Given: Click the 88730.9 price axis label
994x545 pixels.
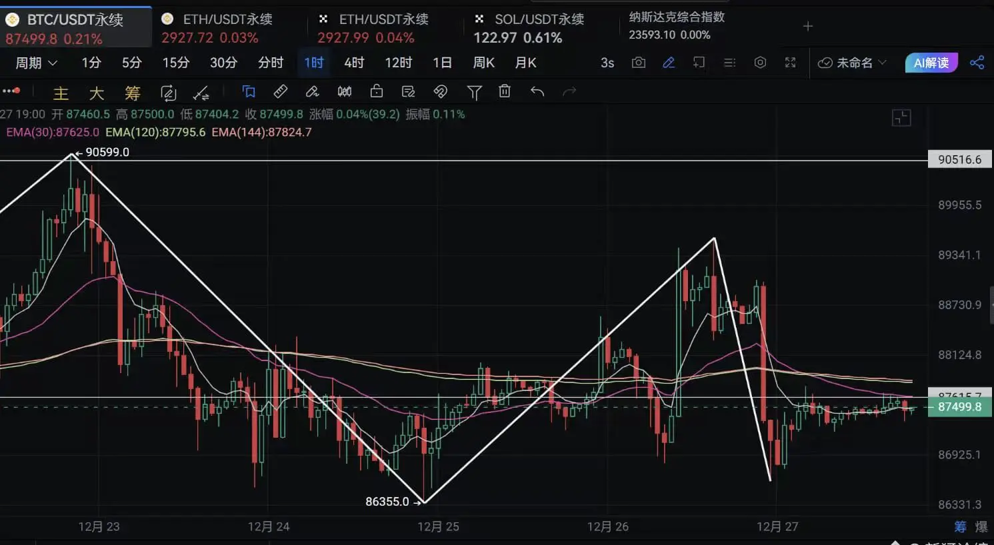Looking at the screenshot, I should coord(960,305).
